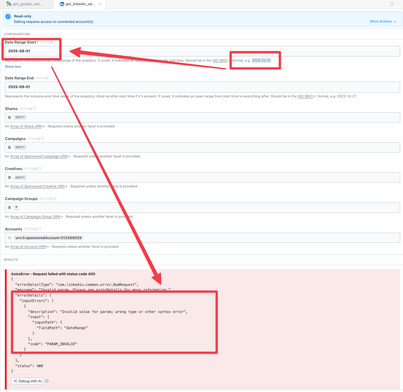Viewport: 403px width, 392px height.
Task: Expand the More Actions dropdown
Action: (383, 22)
